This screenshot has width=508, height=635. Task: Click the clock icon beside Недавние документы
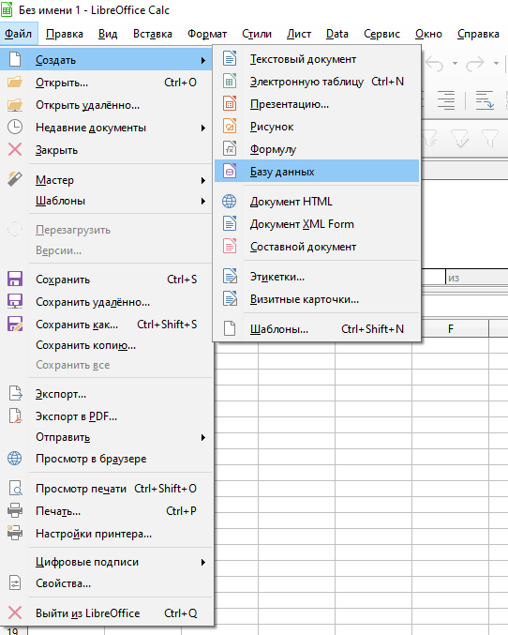coord(15,128)
